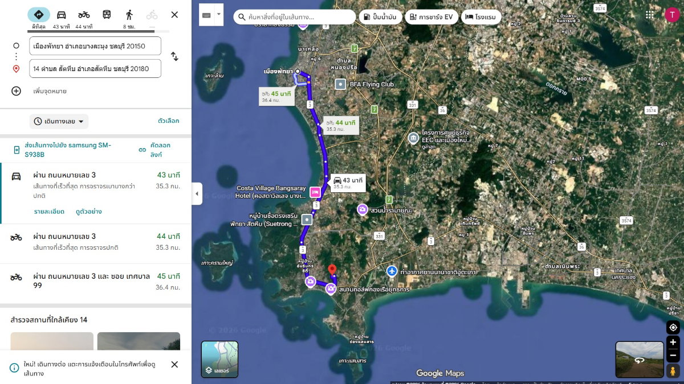684x384 pixels.
Task: Click สนามกอล์ฟทองเรือยุทธการ marker
Action: tap(330, 290)
